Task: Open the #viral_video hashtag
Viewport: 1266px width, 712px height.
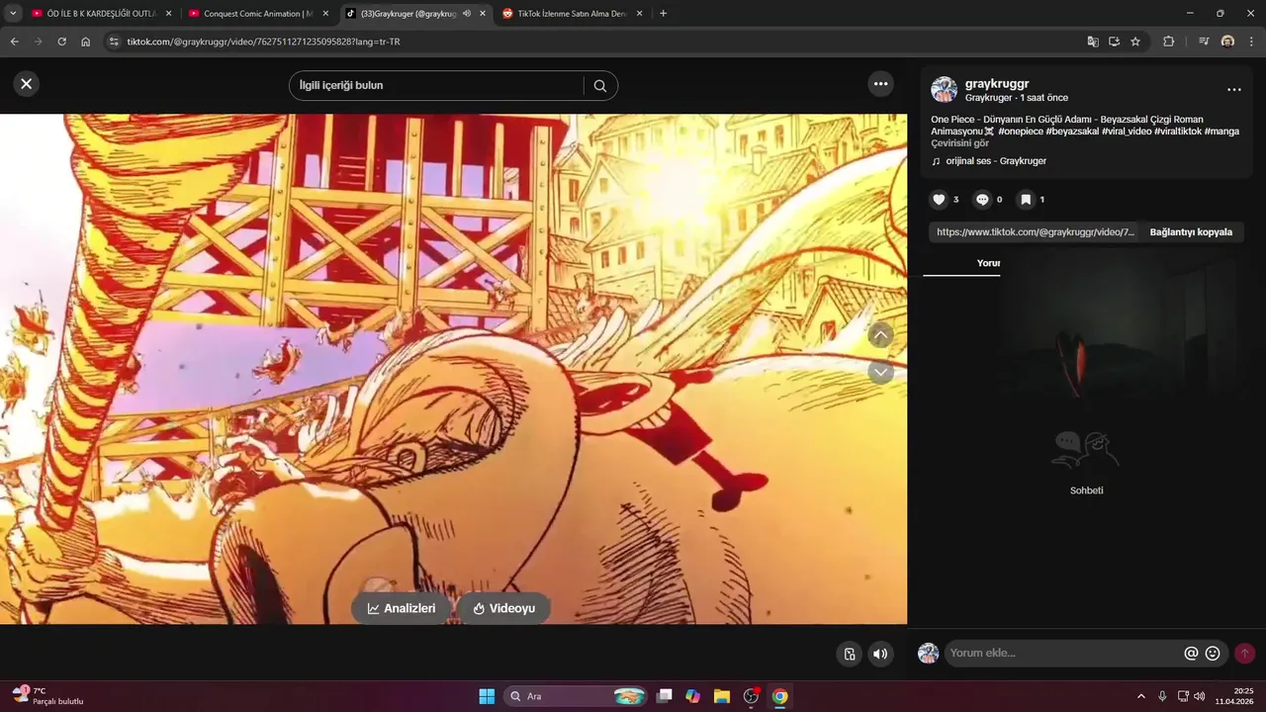Action: coord(1127,132)
